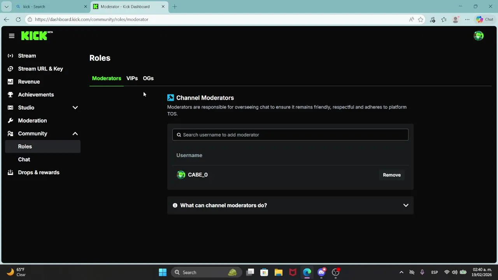
Task: Click the Achievements trophy icon
Action: [x=11, y=94]
